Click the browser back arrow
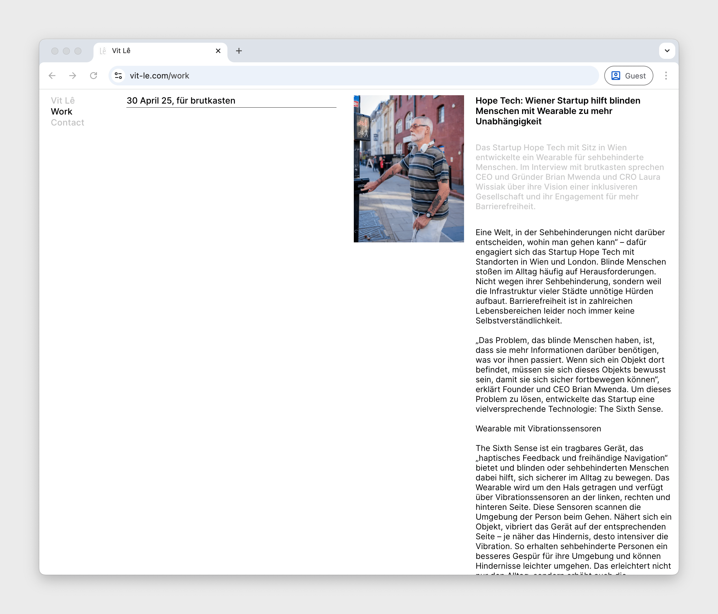718x614 pixels. point(52,76)
